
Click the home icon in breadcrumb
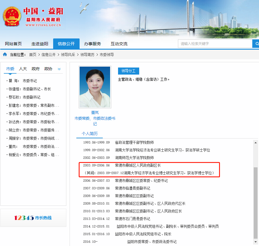(x=5, y=55)
